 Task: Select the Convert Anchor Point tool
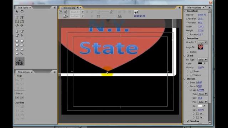(x=22, y=35)
